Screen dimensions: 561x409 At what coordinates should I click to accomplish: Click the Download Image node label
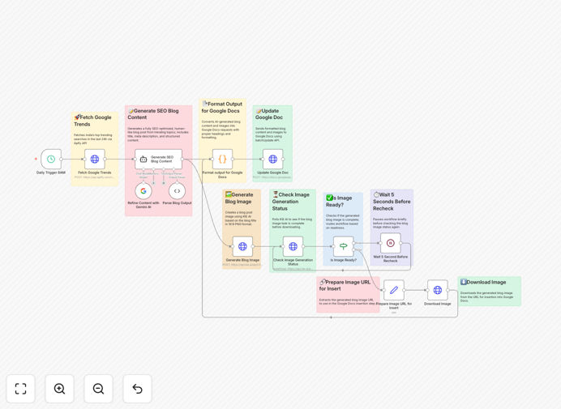438,304
